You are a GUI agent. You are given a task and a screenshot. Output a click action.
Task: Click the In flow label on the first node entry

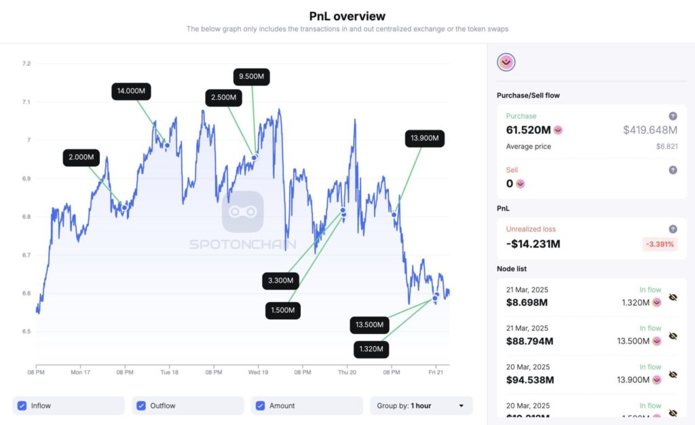pyautogui.click(x=651, y=289)
